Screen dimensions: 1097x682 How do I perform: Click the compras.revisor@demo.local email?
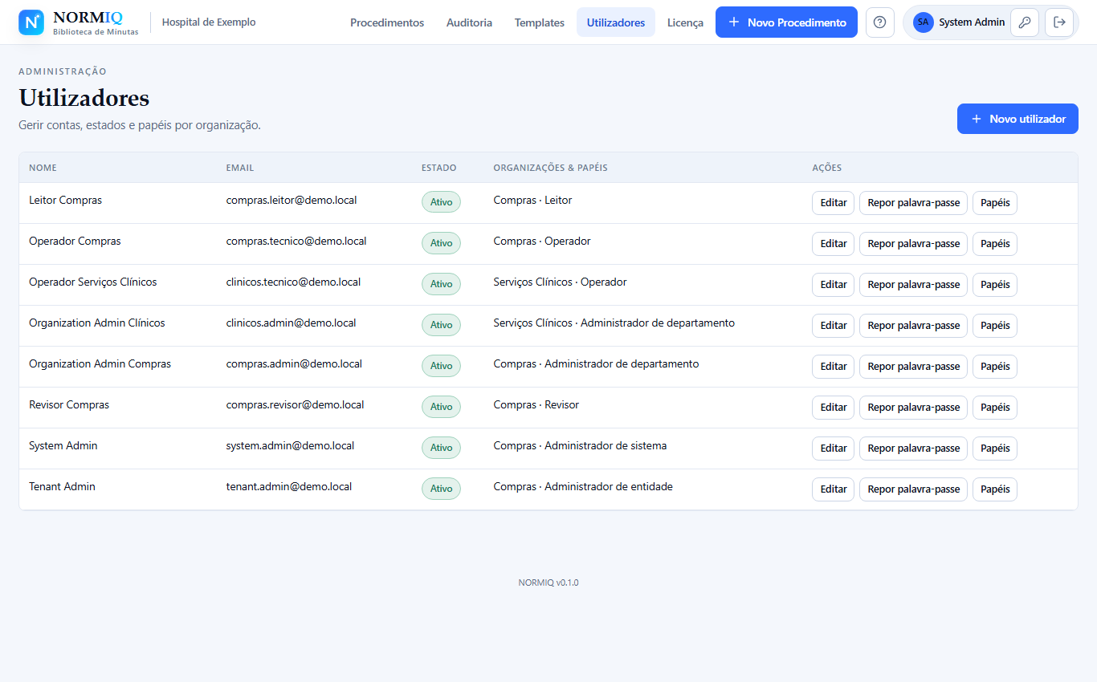point(295,404)
